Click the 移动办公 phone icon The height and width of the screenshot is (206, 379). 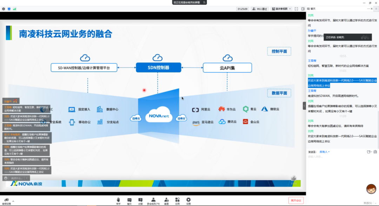[x=72, y=122]
